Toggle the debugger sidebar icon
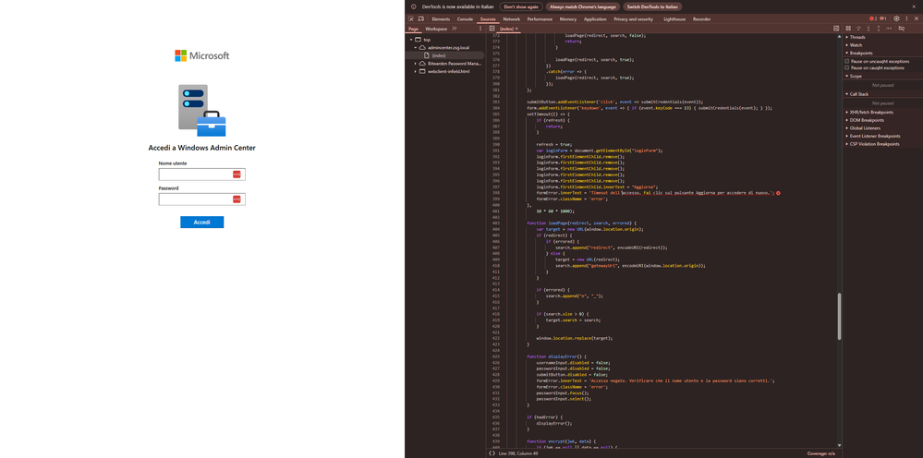This screenshot has height=458, width=923. click(836, 29)
